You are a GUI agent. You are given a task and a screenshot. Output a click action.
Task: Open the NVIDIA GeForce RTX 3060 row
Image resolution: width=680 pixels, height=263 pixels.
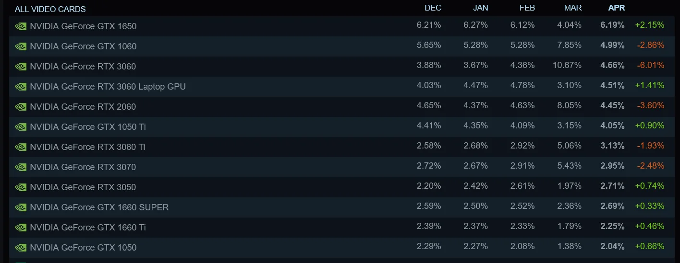pyautogui.click(x=341, y=67)
